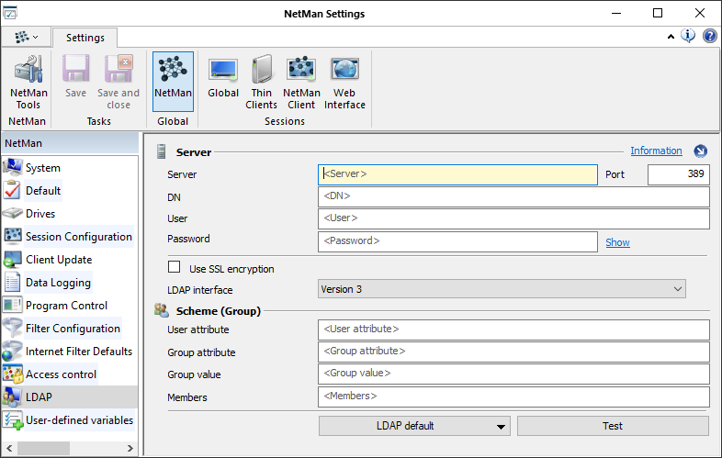Click the Show password link
Viewport: 722px width, 458px height.
617,242
